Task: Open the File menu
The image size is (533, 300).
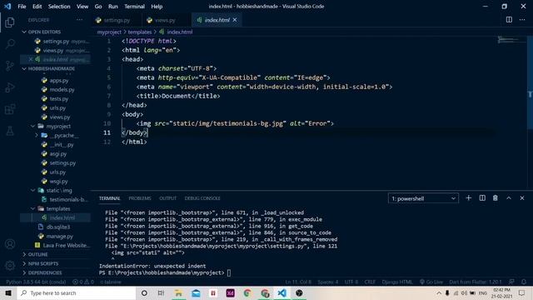Action: point(22,6)
